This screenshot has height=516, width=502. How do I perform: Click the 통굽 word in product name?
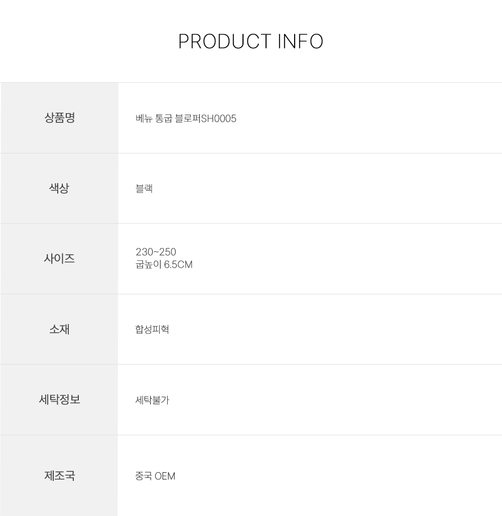(164, 119)
